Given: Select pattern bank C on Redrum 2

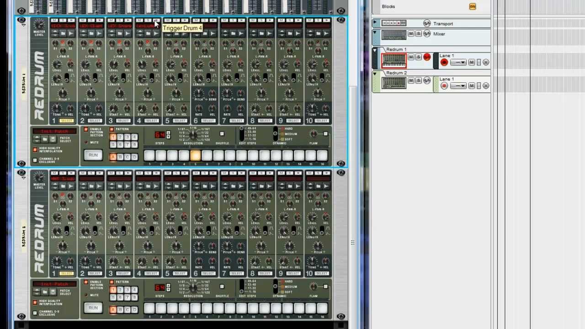Looking at the screenshot, I should (128, 310).
